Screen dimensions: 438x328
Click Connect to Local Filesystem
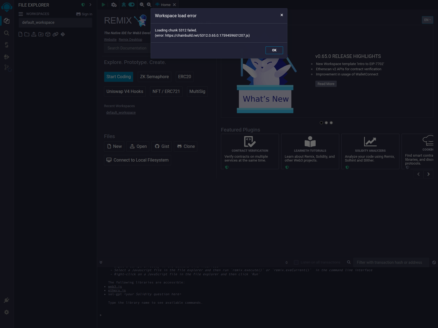point(137,160)
